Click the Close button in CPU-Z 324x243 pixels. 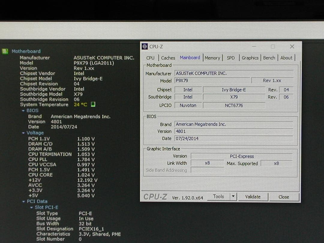pos(284,196)
